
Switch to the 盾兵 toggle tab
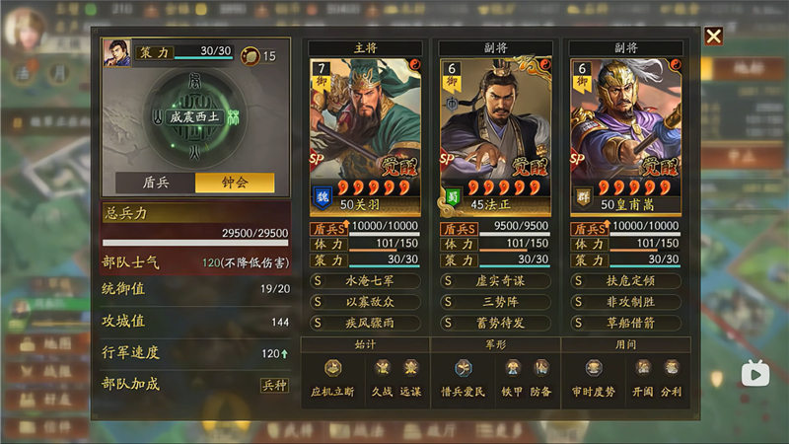click(156, 183)
